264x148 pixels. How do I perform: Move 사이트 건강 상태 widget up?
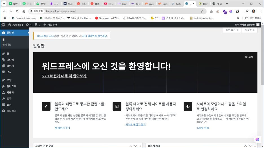[x=131, y=146]
